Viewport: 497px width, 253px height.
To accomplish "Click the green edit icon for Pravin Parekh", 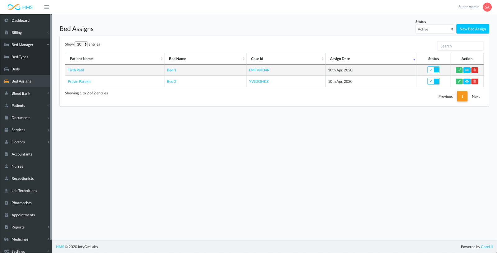I will click(459, 81).
